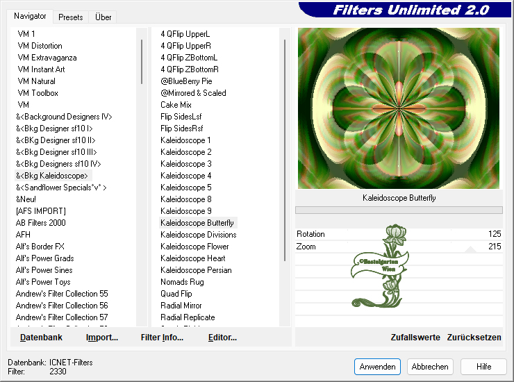
Task: Switch to the Presets tab
Action: pyautogui.click(x=71, y=17)
